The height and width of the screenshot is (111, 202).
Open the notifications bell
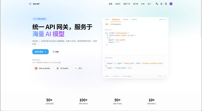point(166,4)
